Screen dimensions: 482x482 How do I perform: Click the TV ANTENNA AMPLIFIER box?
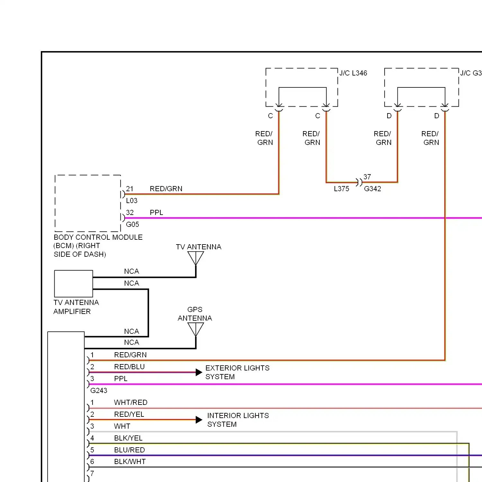click(x=74, y=284)
